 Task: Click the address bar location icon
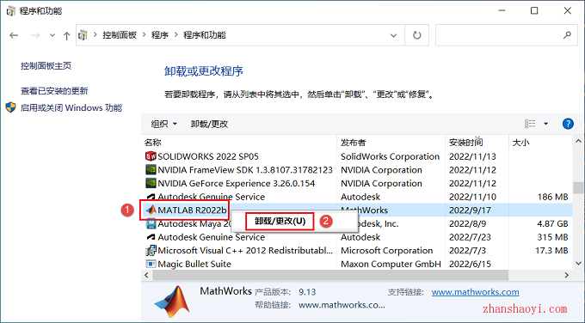tap(83, 35)
